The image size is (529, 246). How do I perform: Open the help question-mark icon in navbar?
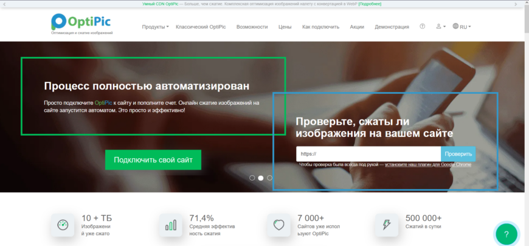pyautogui.click(x=423, y=27)
